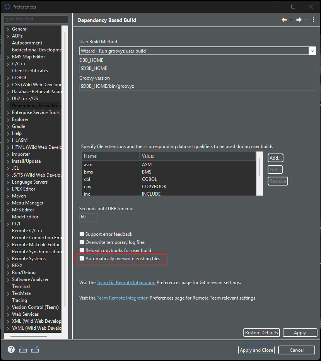Open LPEX Editor preferences
Viewport: 321px width, 361px height.
tap(24, 189)
